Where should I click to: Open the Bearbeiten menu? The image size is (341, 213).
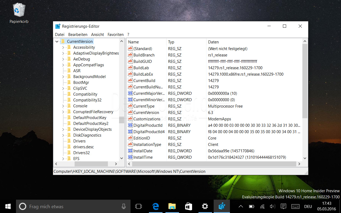click(78, 35)
